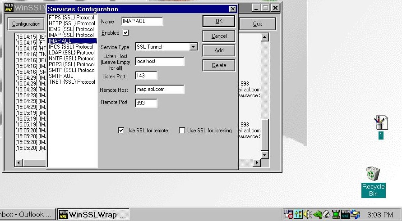This screenshot has height=221, width=402.
Task: Click the green dragon tray icon
Action: point(317,214)
